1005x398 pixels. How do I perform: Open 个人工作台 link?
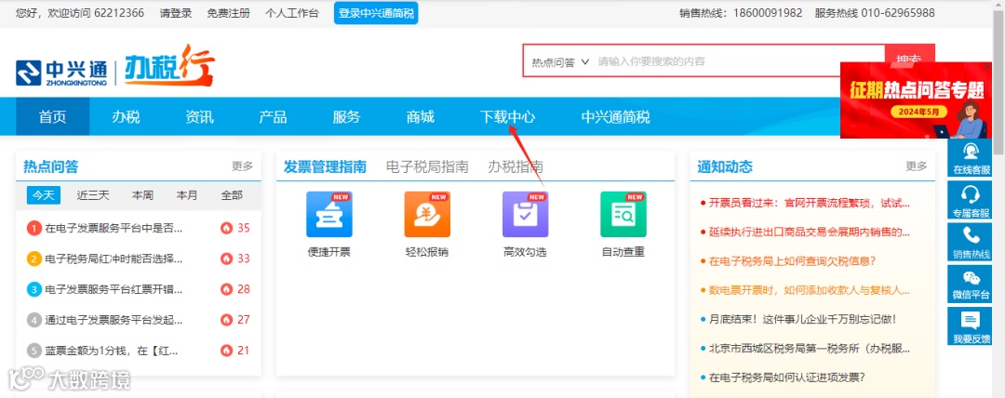[x=291, y=13]
